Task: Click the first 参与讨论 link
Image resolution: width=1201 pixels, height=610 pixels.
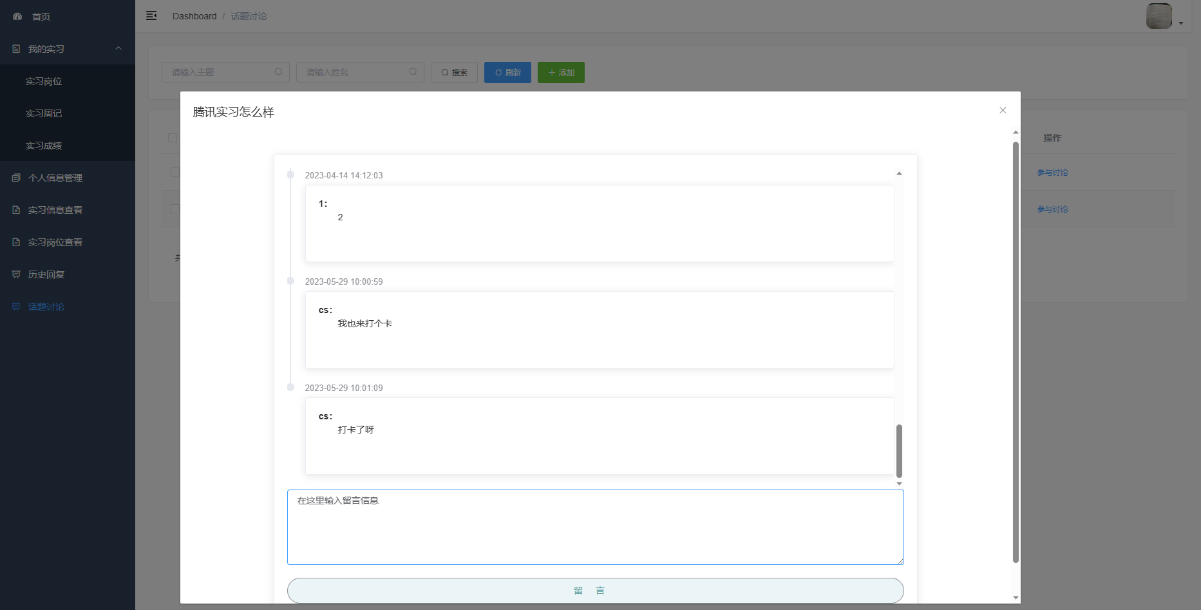Action: [x=1052, y=173]
